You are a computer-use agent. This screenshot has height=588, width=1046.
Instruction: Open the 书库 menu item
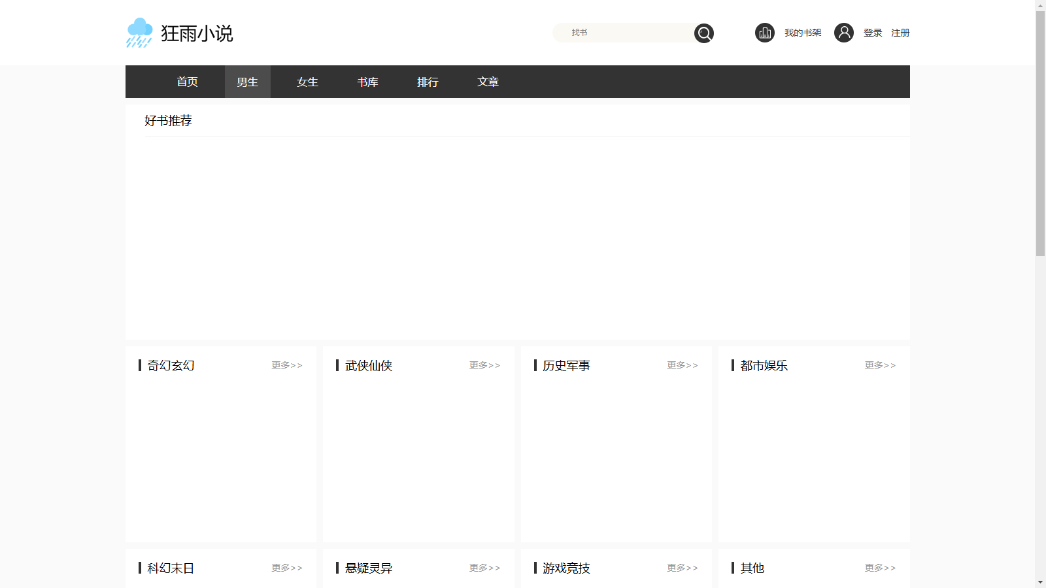pos(367,82)
